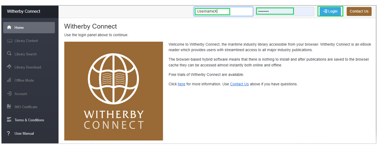Follow the "here" link for more information
The height and width of the screenshot is (147, 381).
(x=181, y=84)
